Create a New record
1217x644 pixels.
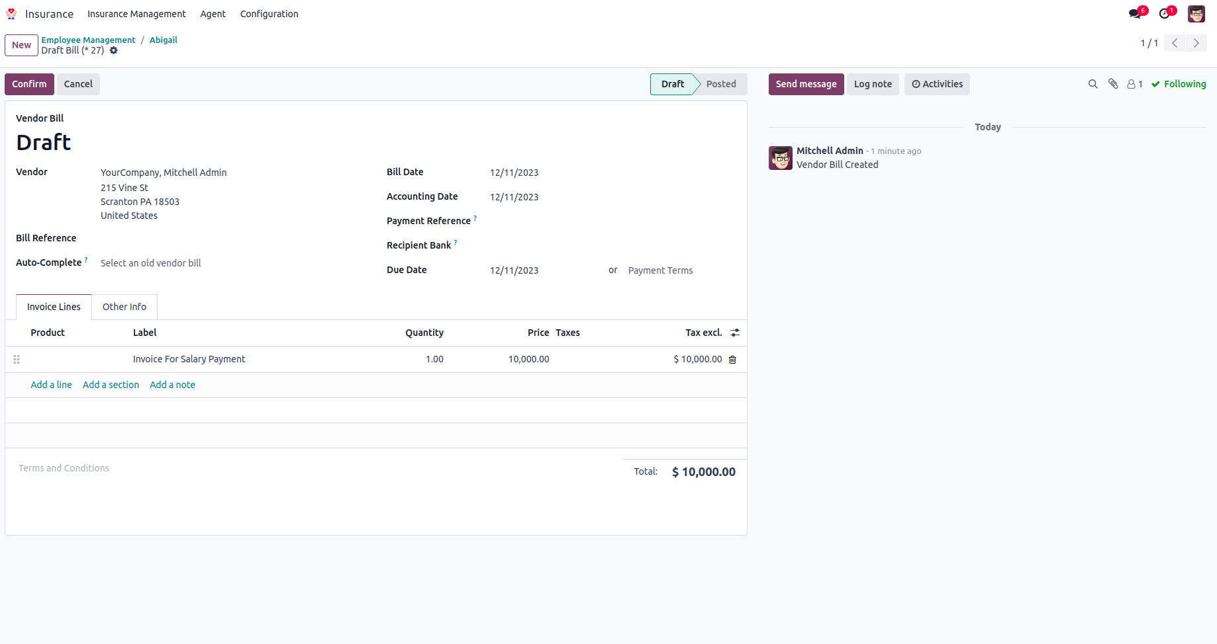pyautogui.click(x=21, y=45)
